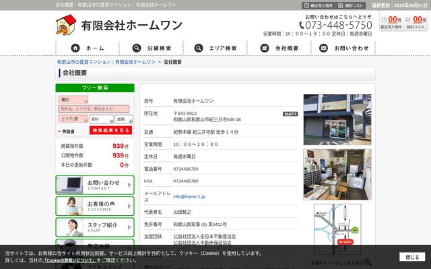
Task: Click the FAX number 0734485760
Action: pos(186,181)
